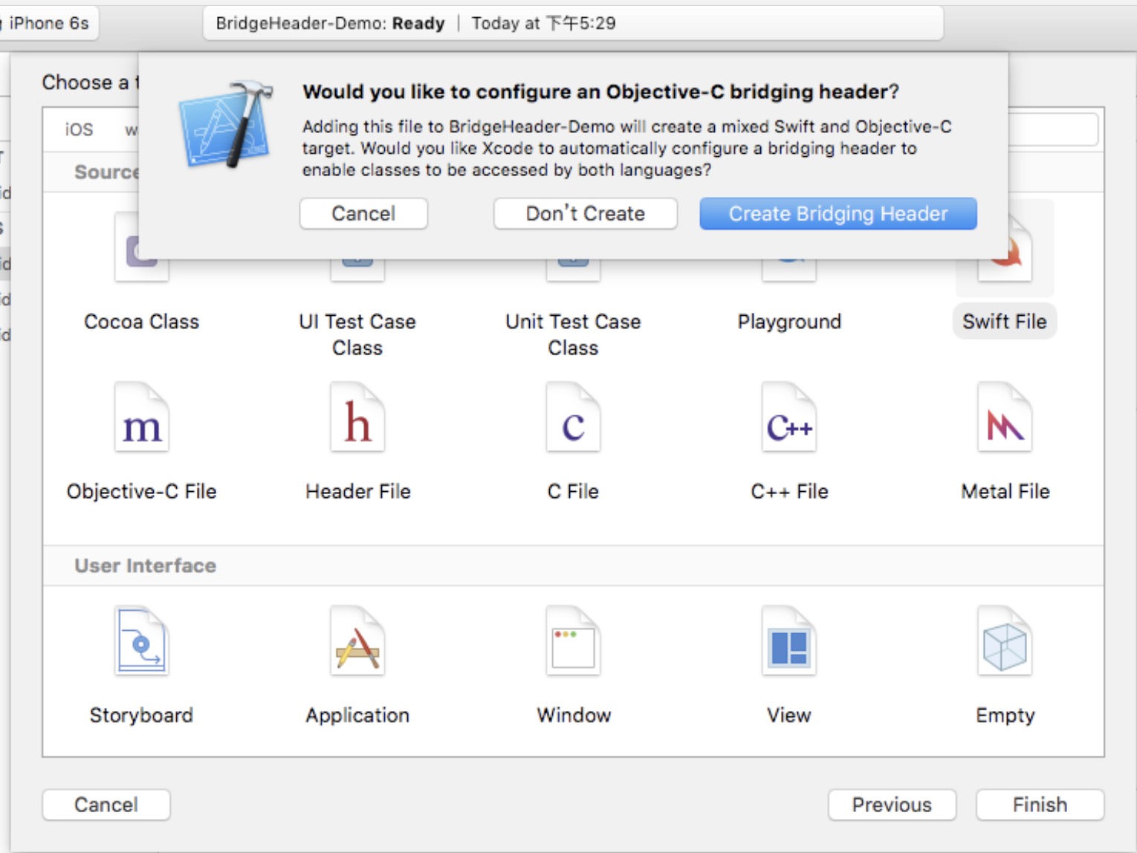The height and width of the screenshot is (853, 1137).
Task: Click the User Interface section header
Action: point(145,565)
